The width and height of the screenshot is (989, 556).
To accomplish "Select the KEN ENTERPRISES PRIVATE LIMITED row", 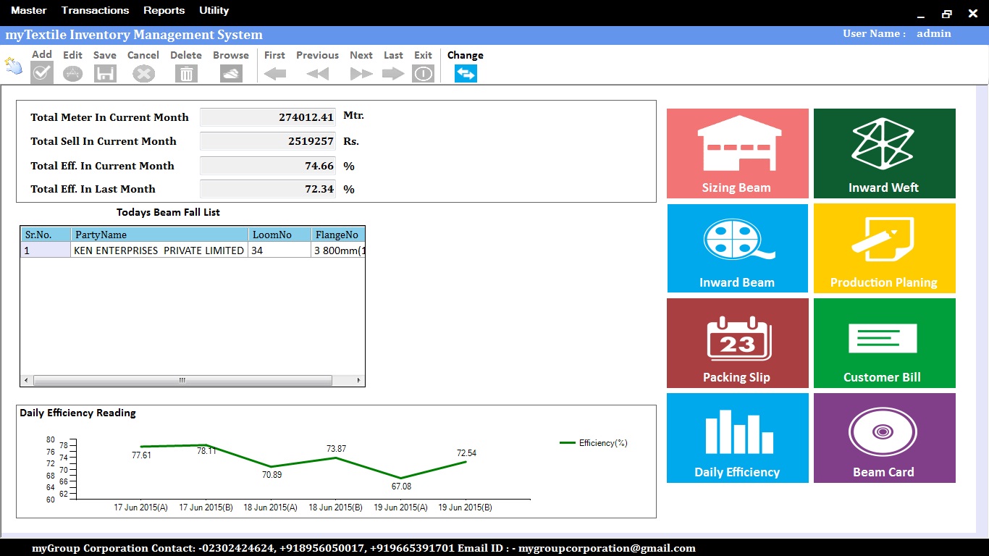I will (159, 250).
